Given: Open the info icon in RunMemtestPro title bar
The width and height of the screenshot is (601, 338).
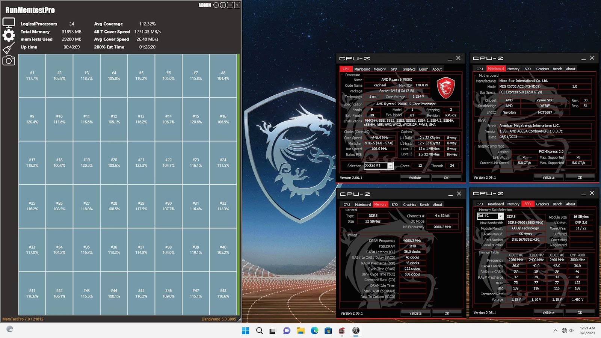Looking at the screenshot, I should 223,5.
